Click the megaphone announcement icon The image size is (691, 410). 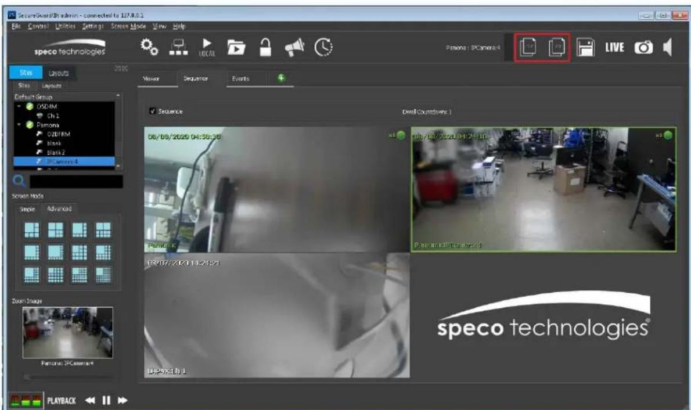coord(294,47)
